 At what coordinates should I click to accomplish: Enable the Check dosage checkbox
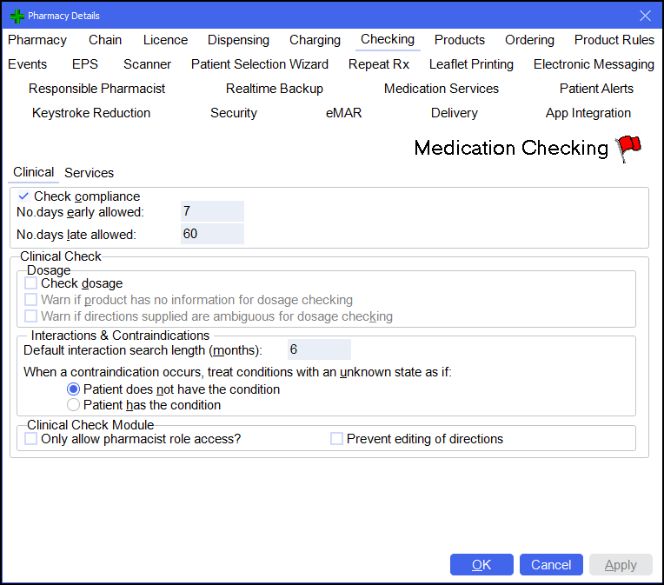(x=31, y=283)
